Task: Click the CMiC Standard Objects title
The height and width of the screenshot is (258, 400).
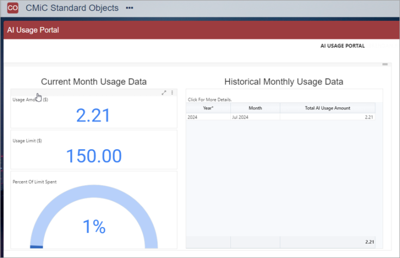Action: pos(72,8)
